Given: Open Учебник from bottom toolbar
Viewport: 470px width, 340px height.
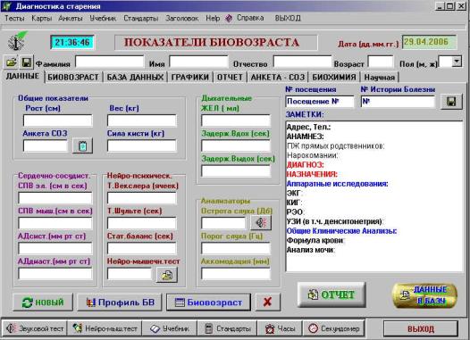Looking at the screenshot, I should (x=170, y=328).
